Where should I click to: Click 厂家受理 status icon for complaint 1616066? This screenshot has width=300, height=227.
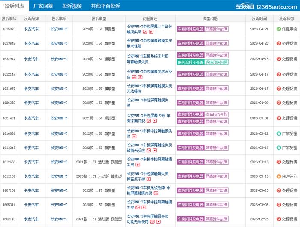[x=279, y=133]
